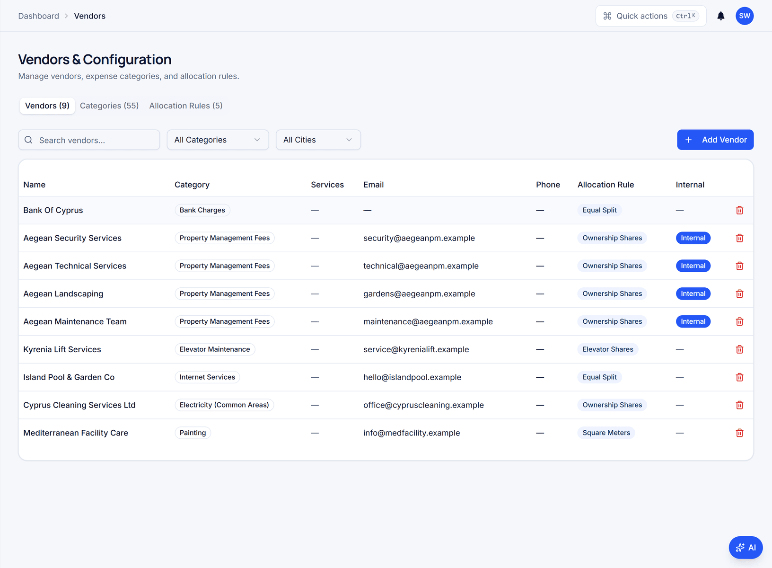Click the Electricity (Common Areas) category badge
This screenshot has height=568, width=772.
point(224,405)
